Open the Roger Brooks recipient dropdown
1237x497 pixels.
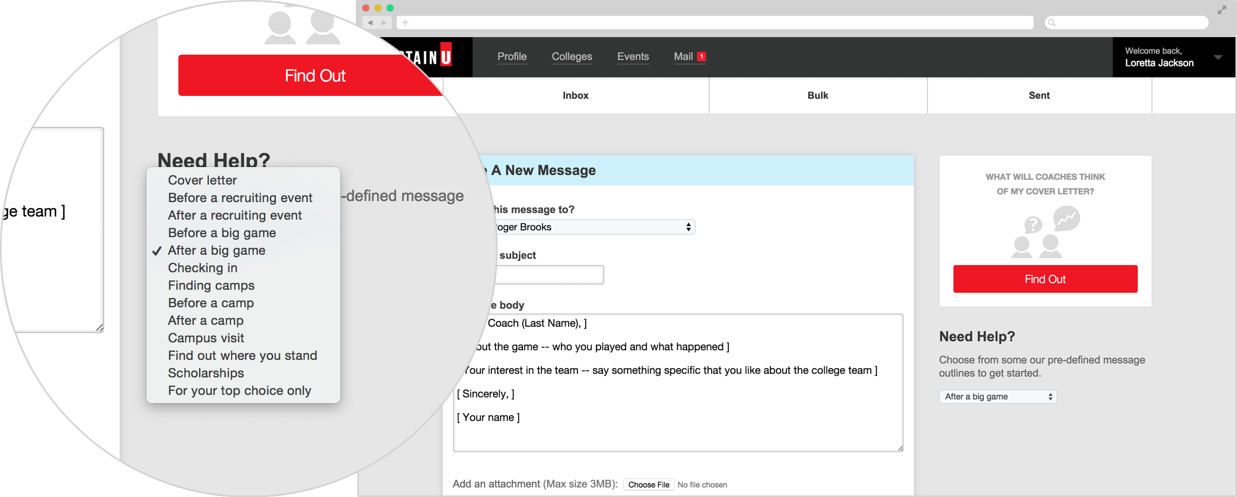593,227
